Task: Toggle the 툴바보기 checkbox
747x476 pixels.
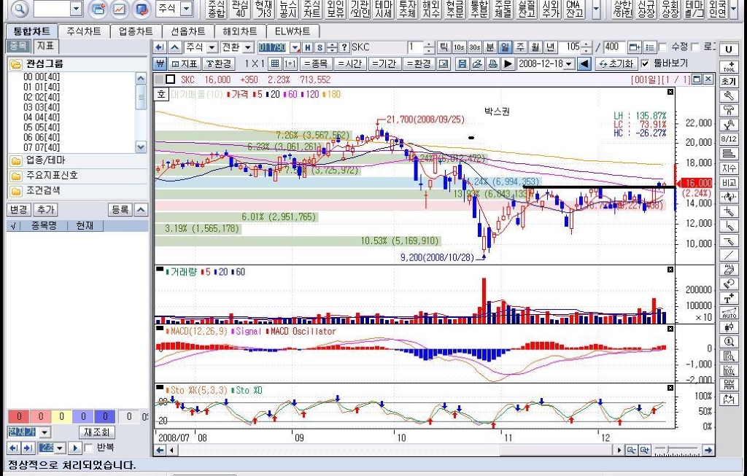Action: coord(645,63)
